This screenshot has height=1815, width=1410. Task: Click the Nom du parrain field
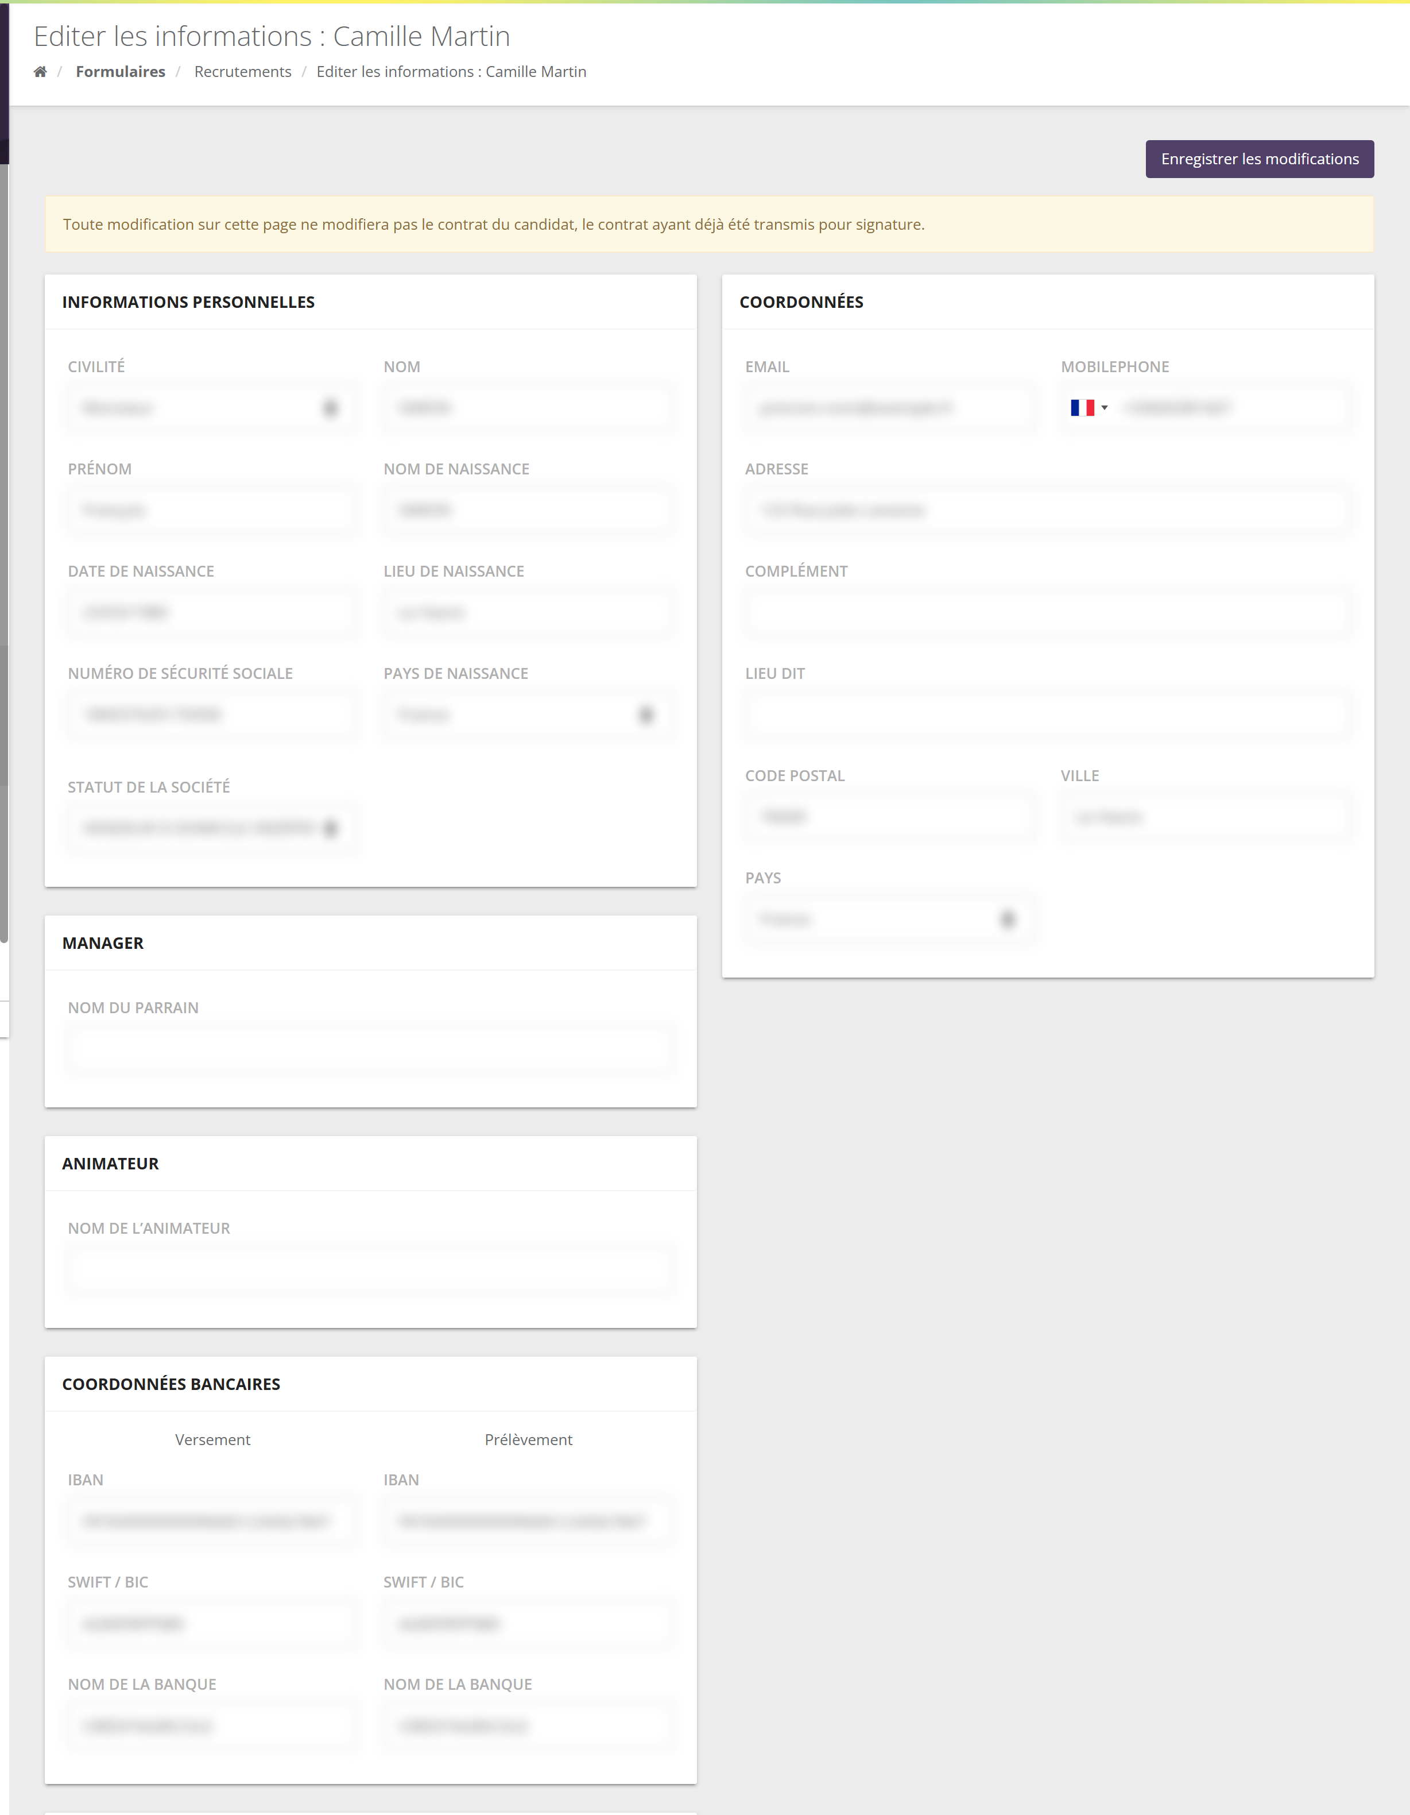point(370,1049)
